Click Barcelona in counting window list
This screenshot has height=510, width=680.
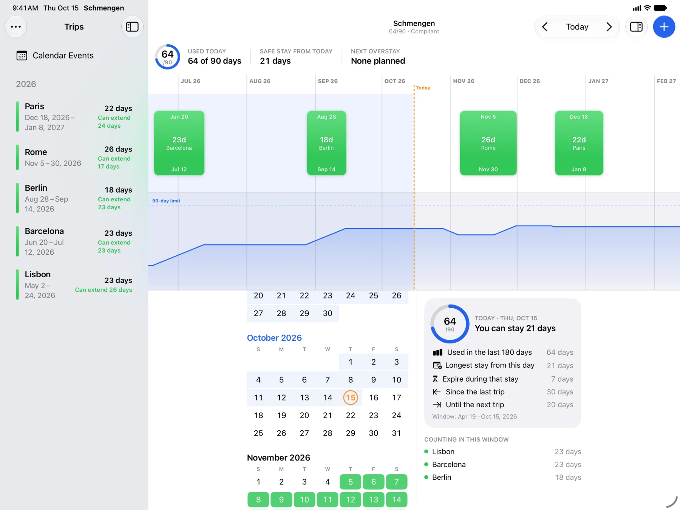pos(502,464)
